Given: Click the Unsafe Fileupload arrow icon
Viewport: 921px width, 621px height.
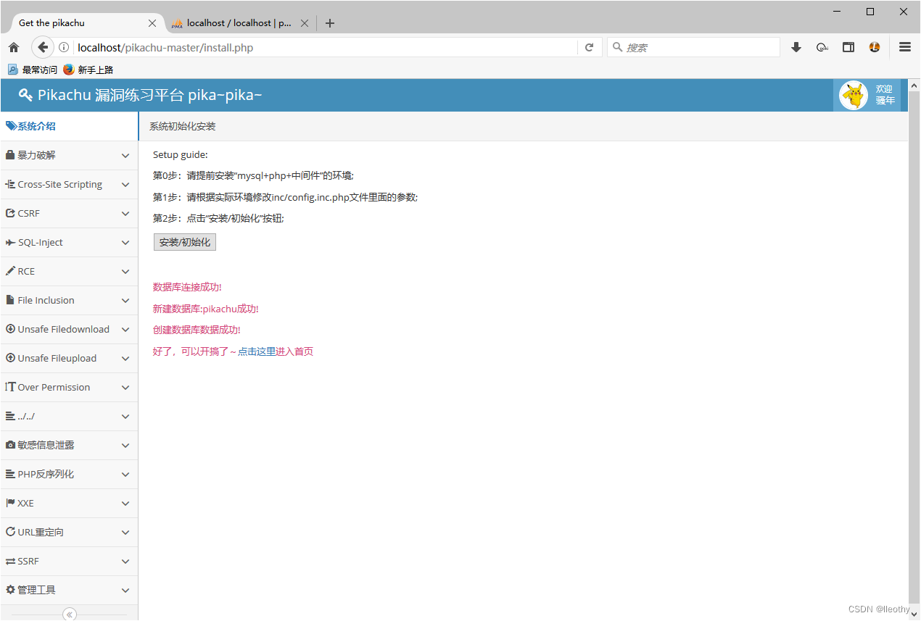Looking at the screenshot, I should pyautogui.click(x=10, y=358).
